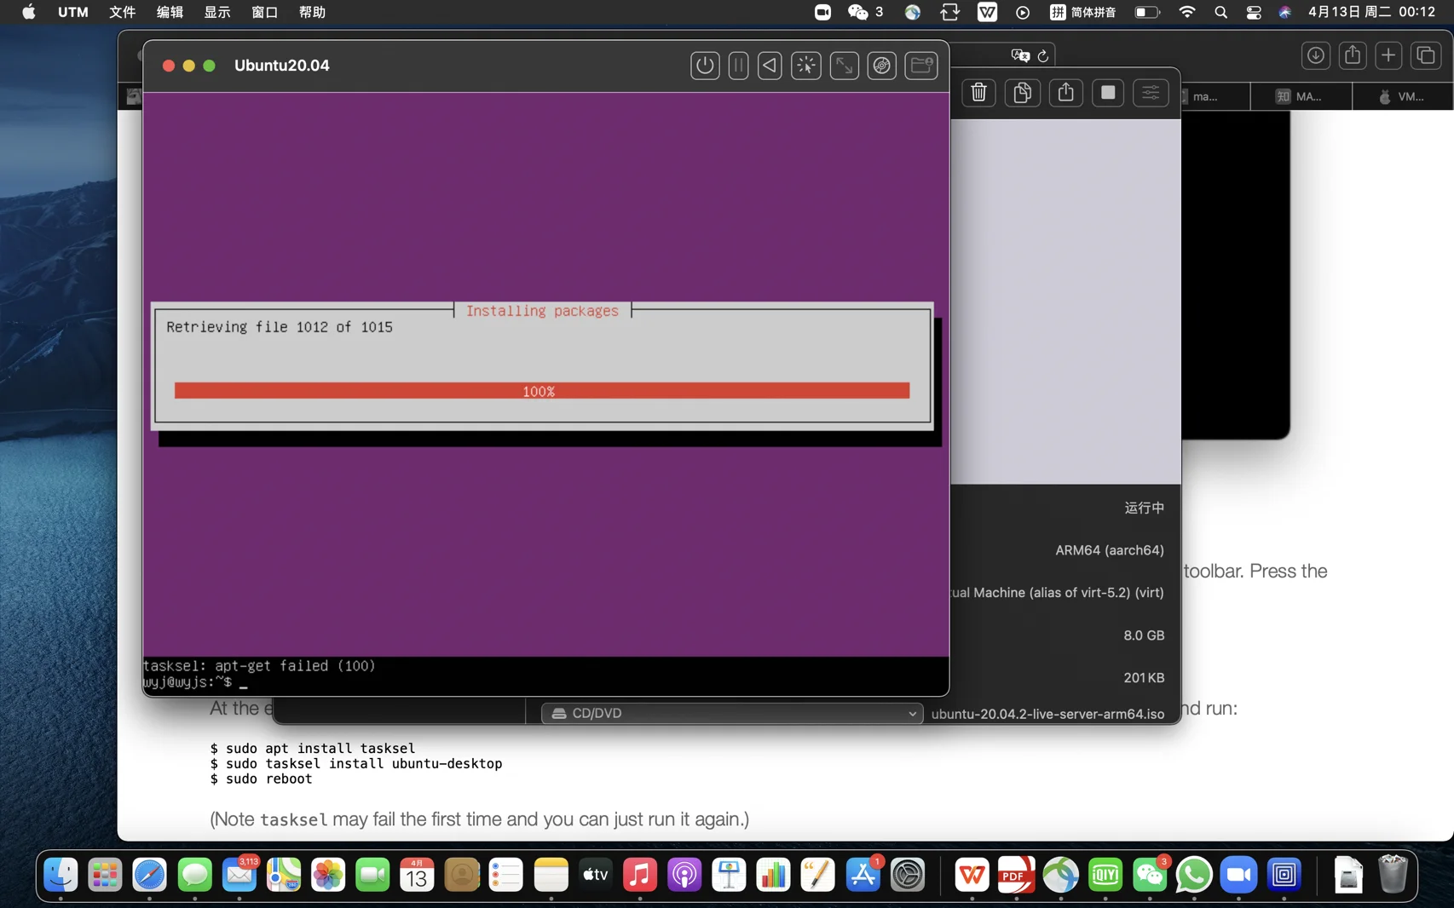Pause the Ubuntu20.04 virtual machine
1454x908 pixels.
(738, 66)
